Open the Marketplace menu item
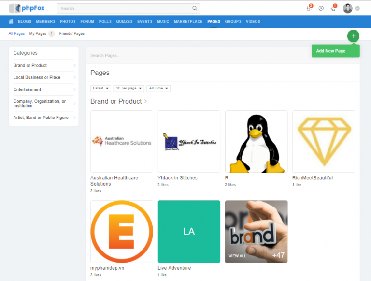The width and height of the screenshot is (371, 281). click(188, 22)
